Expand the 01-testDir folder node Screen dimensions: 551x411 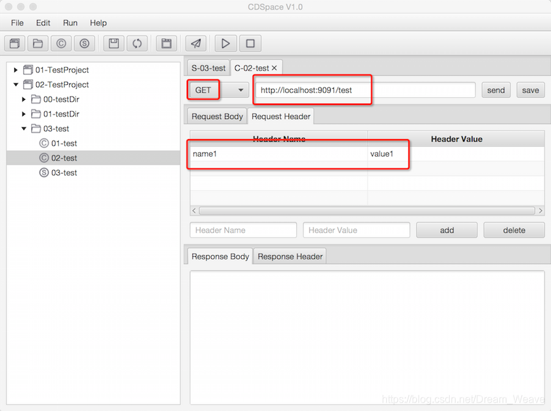pyautogui.click(x=23, y=114)
